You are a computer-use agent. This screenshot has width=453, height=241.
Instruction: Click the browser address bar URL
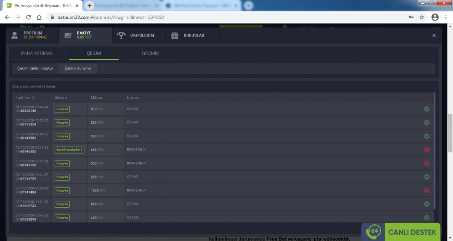tap(111, 17)
